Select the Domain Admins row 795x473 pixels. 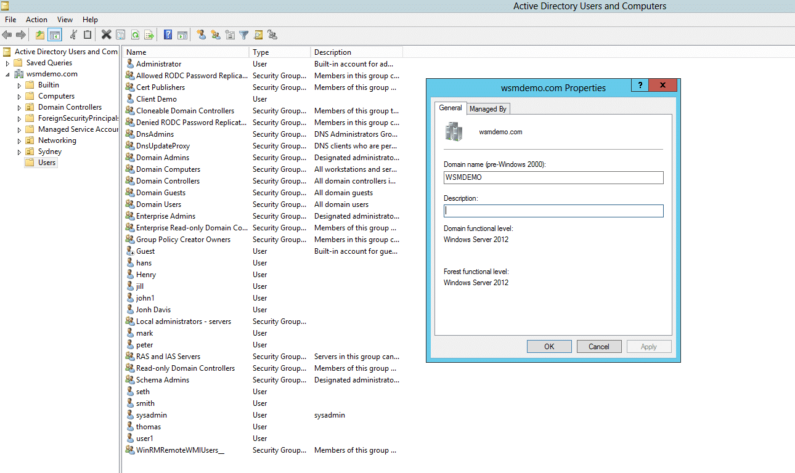point(263,158)
